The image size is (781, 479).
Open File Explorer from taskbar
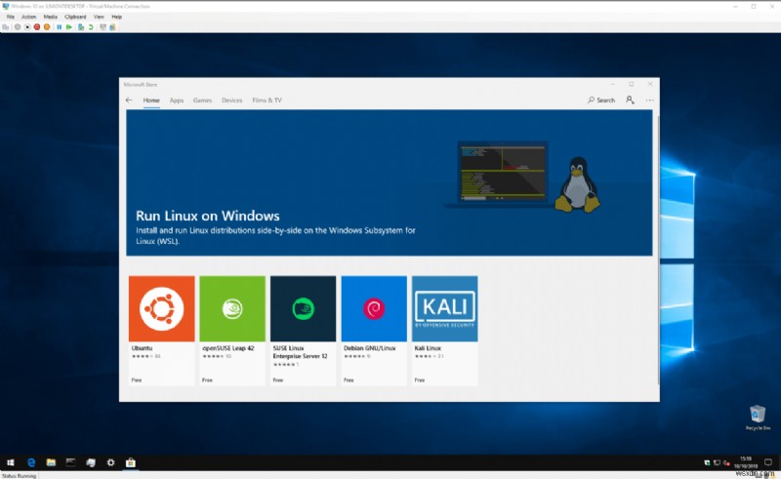(x=51, y=462)
